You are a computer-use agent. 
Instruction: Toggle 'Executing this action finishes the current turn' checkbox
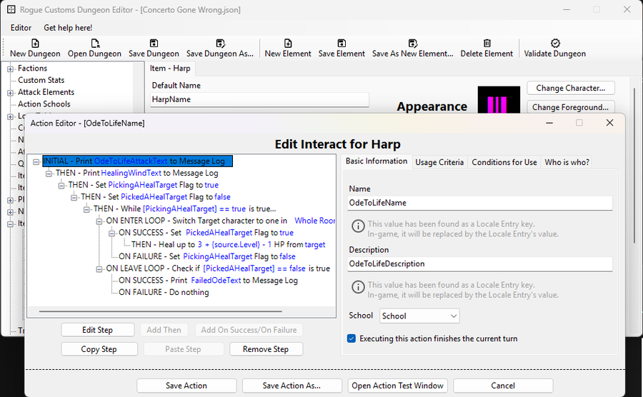pyautogui.click(x=352, y=338)
